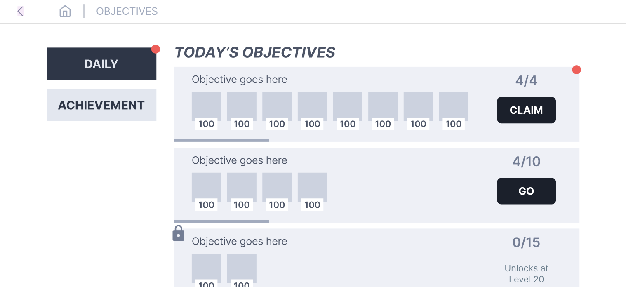Click the OBJECTIVES breadcrumb label
This screenshot has height=287, width=626.
coord(127,11)
